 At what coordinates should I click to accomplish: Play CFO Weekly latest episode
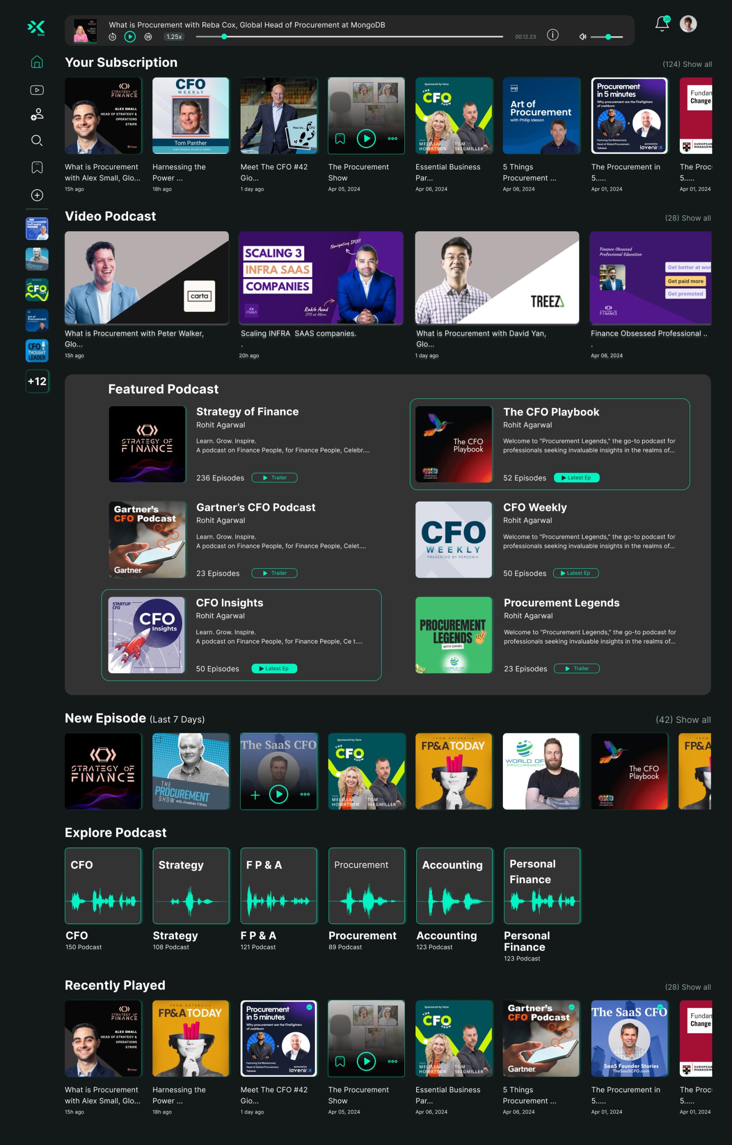[576, 573]
